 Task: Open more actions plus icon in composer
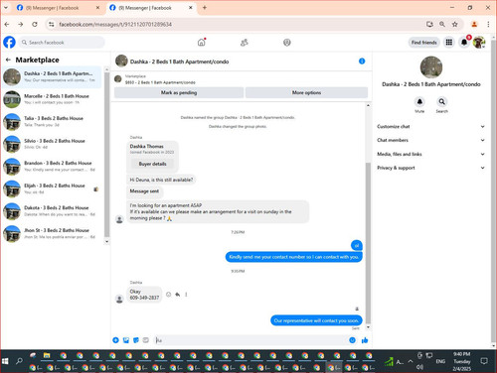point(115,340)
